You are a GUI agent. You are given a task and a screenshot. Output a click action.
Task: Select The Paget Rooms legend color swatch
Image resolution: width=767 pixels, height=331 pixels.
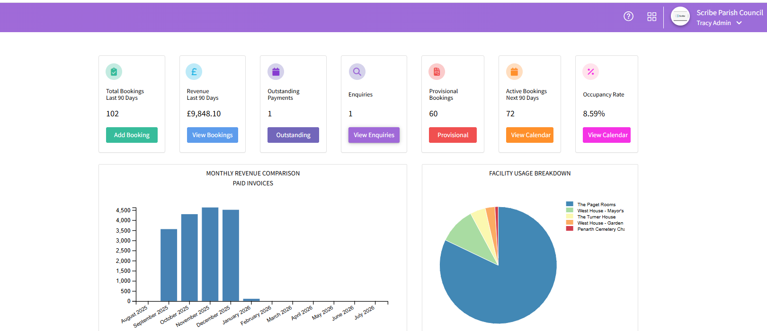tap(570, 204)
